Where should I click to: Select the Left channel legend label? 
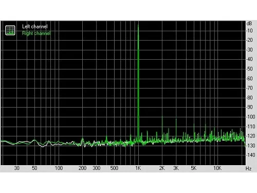[35, 27]
